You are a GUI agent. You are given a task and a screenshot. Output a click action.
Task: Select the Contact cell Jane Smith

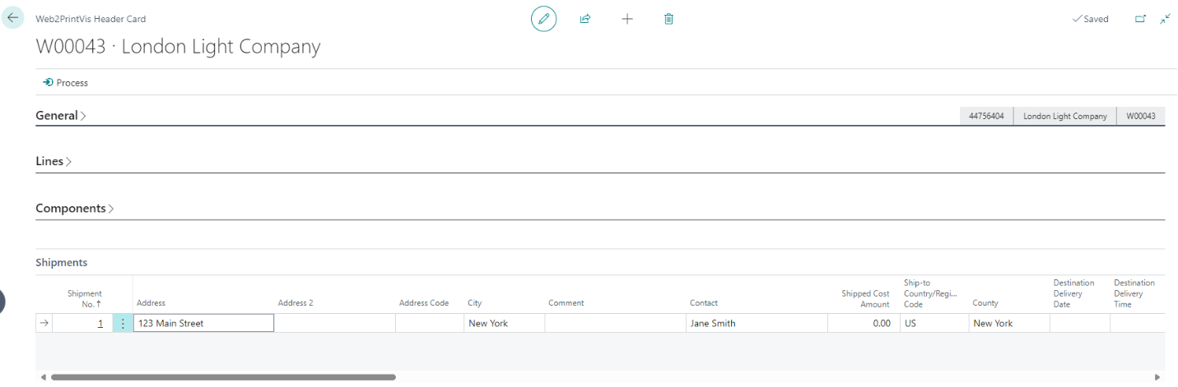(756, 324)
